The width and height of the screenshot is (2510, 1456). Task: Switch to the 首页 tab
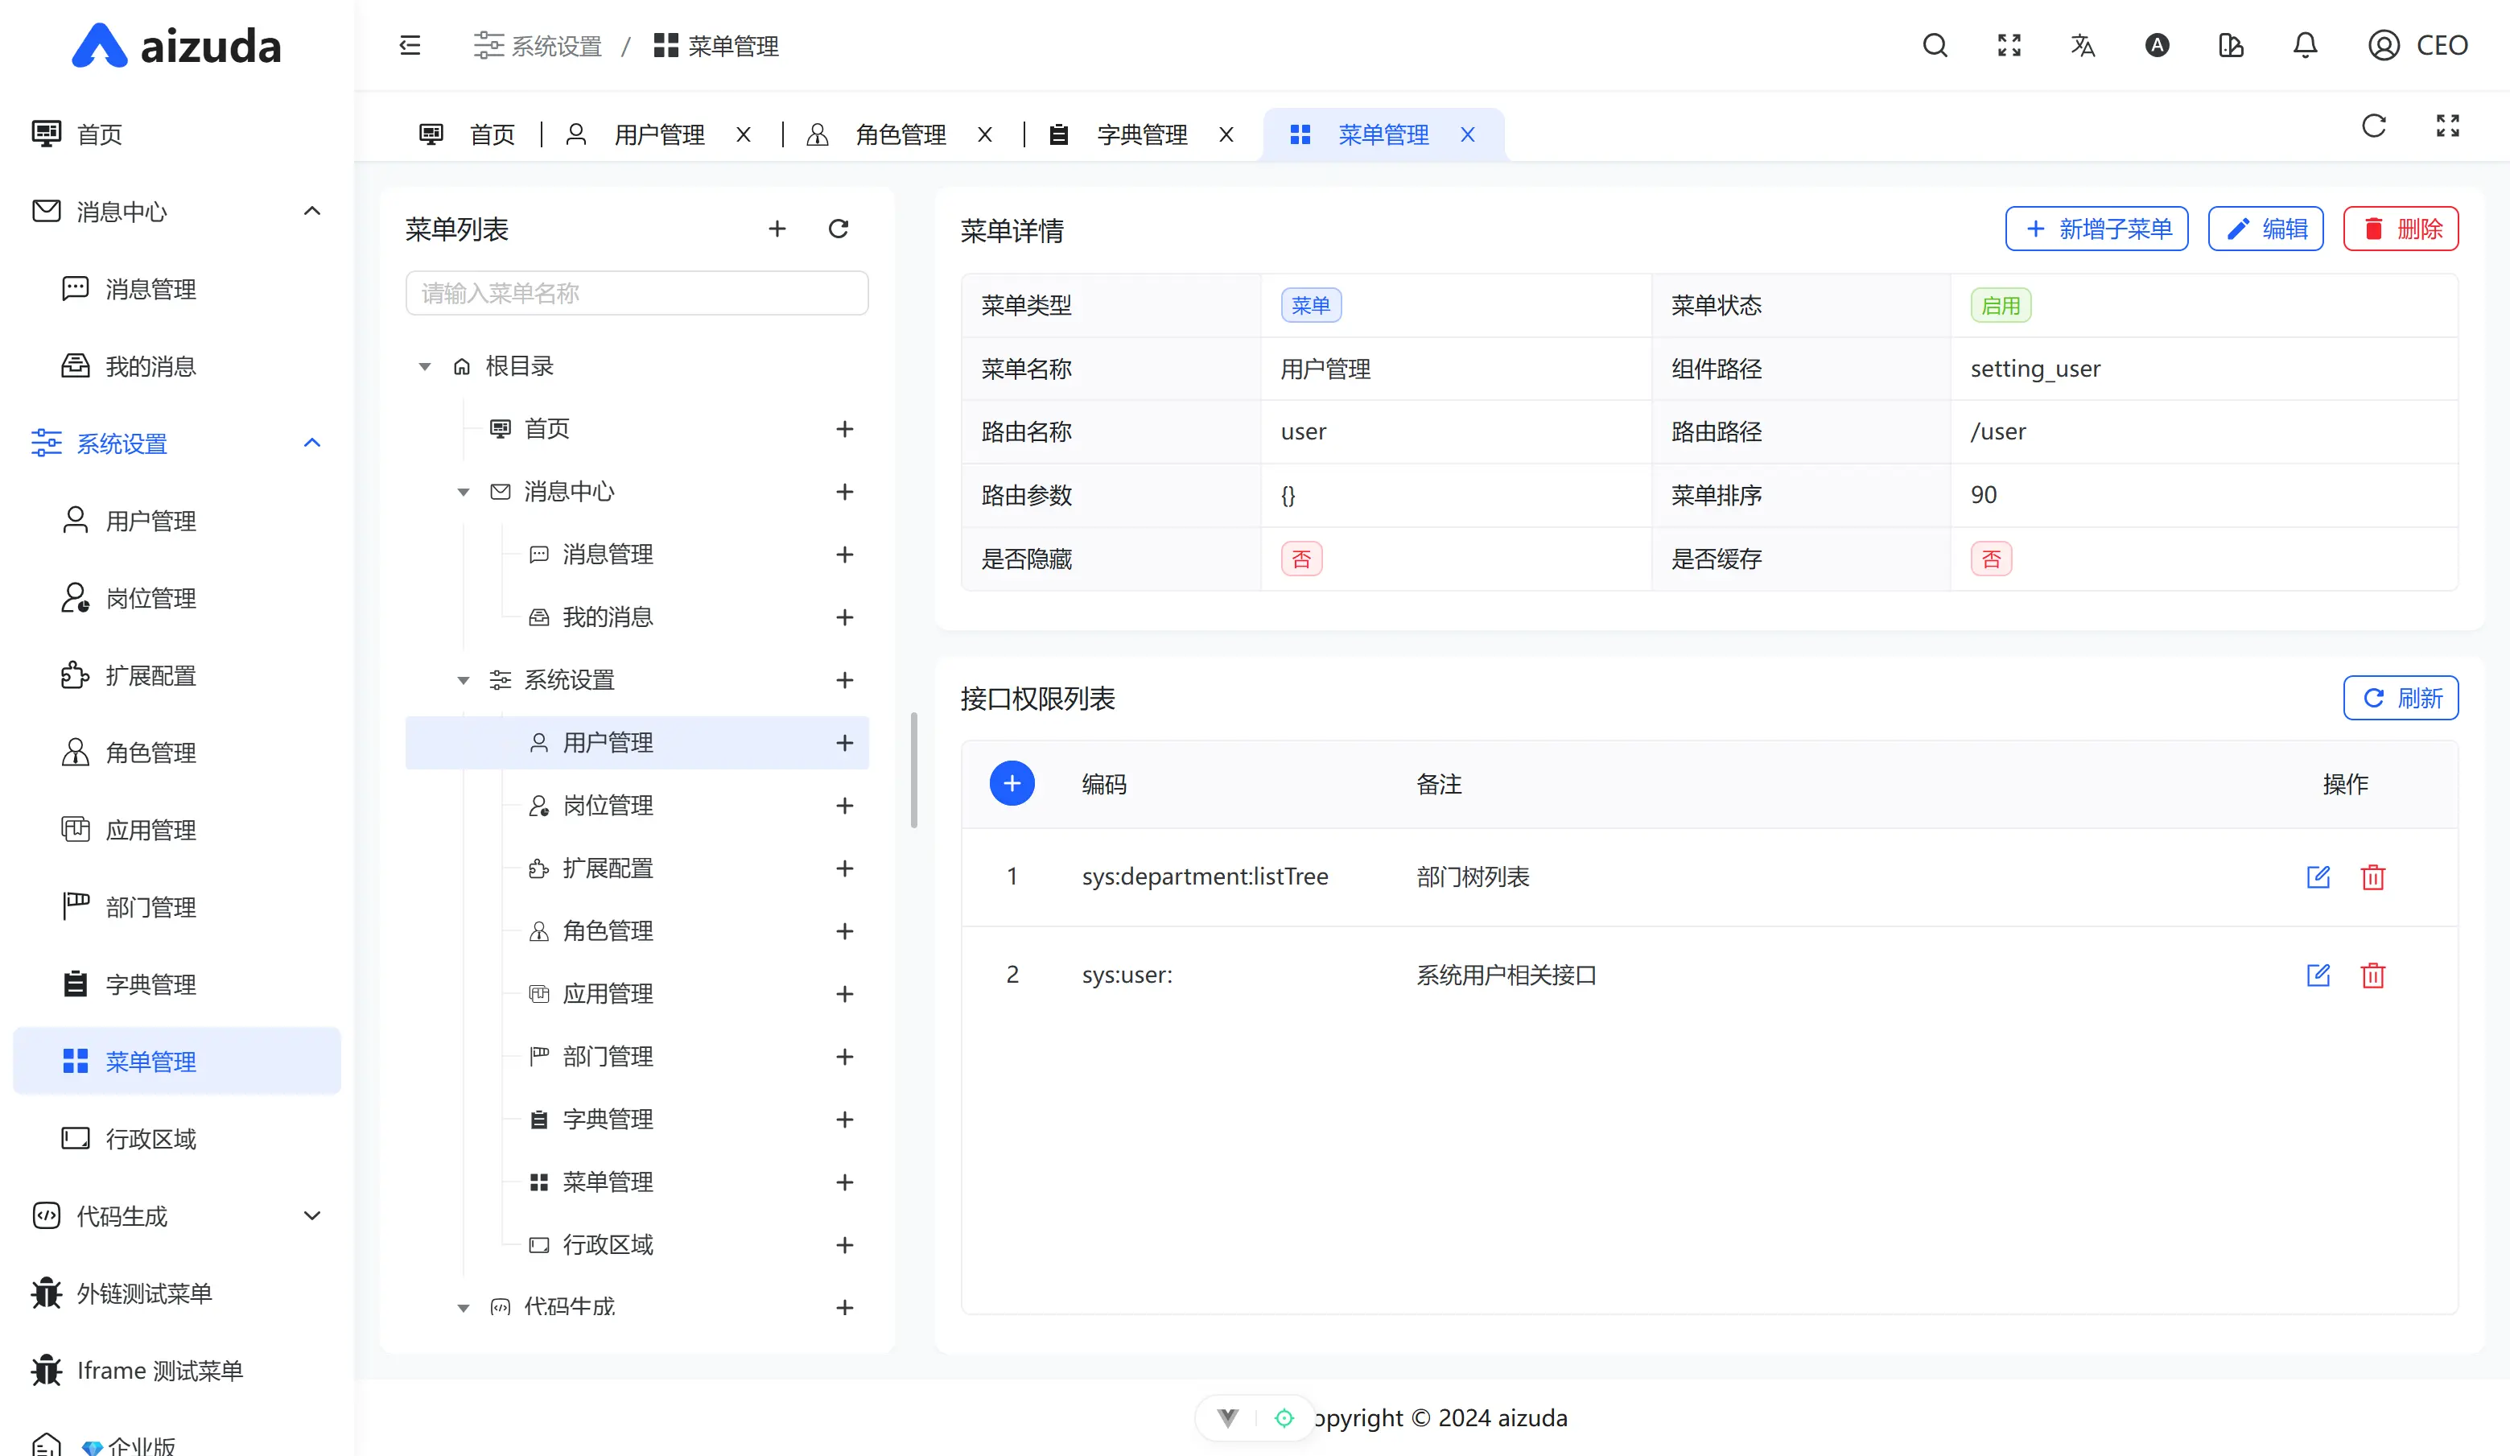tap(467, 134)
